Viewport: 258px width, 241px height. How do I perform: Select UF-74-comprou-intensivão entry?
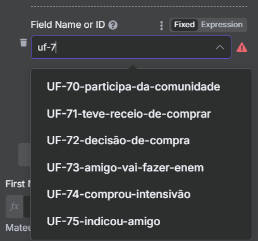(x=118, y=194)
